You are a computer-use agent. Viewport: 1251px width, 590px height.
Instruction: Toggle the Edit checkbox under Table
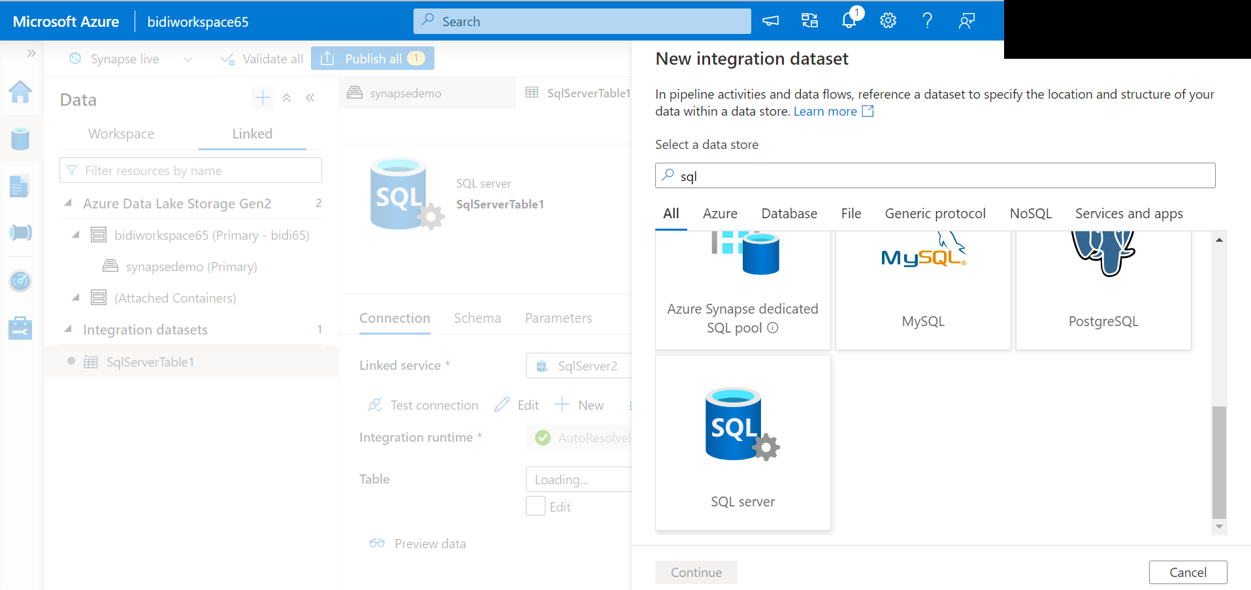point(536,506)
